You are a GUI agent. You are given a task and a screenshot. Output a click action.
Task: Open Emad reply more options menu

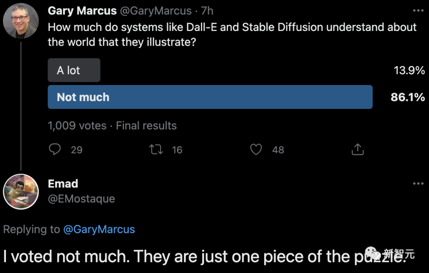pyautogui.click(x=418, y=184)
